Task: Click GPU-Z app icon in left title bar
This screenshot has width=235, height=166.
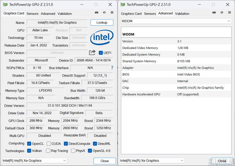Action: click(x=5, y=4)
